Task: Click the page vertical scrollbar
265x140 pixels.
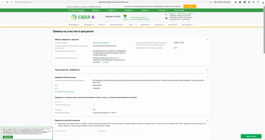Action: point(264,29)
